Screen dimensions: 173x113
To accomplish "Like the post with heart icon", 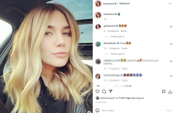I will 97,91.
